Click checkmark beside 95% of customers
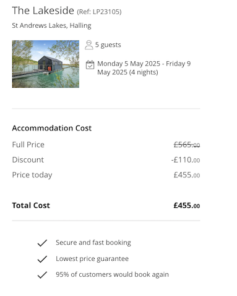 click(x=42, y=275)
